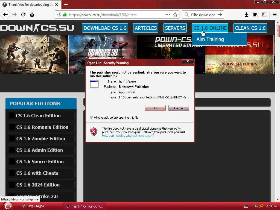280x210 pixels.
Task: Click the POPULAR EDITIONS header
Action: pyautogui.click(x=41, y=104)
